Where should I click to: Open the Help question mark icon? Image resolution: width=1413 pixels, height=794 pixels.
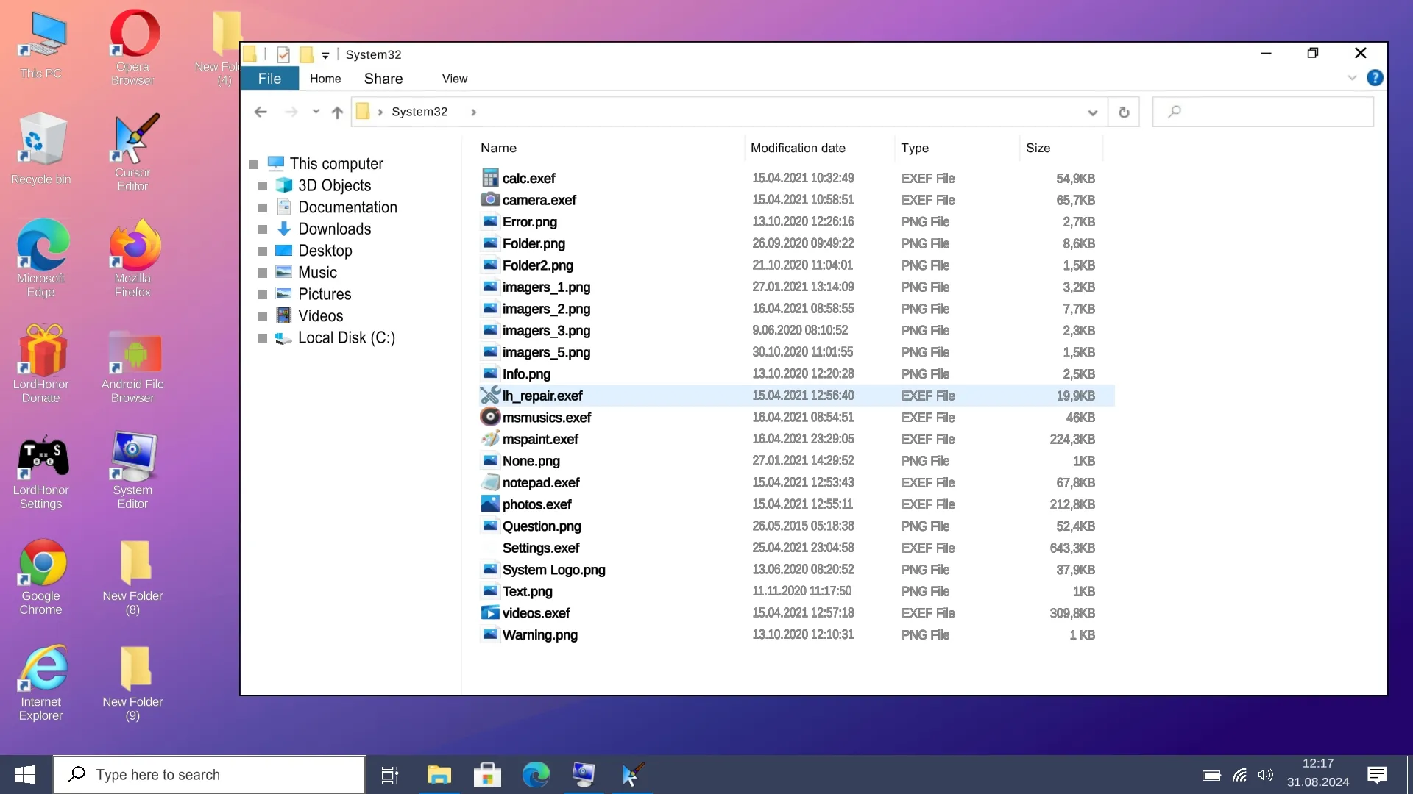pos(1374,78)
